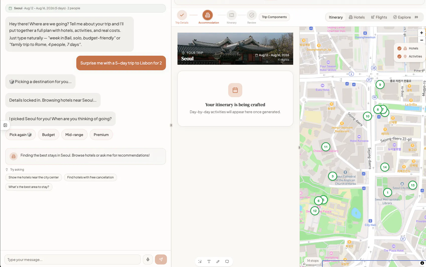Click map stop marker 10
Screen dimensions: 426x267
(x=368, y=116)
